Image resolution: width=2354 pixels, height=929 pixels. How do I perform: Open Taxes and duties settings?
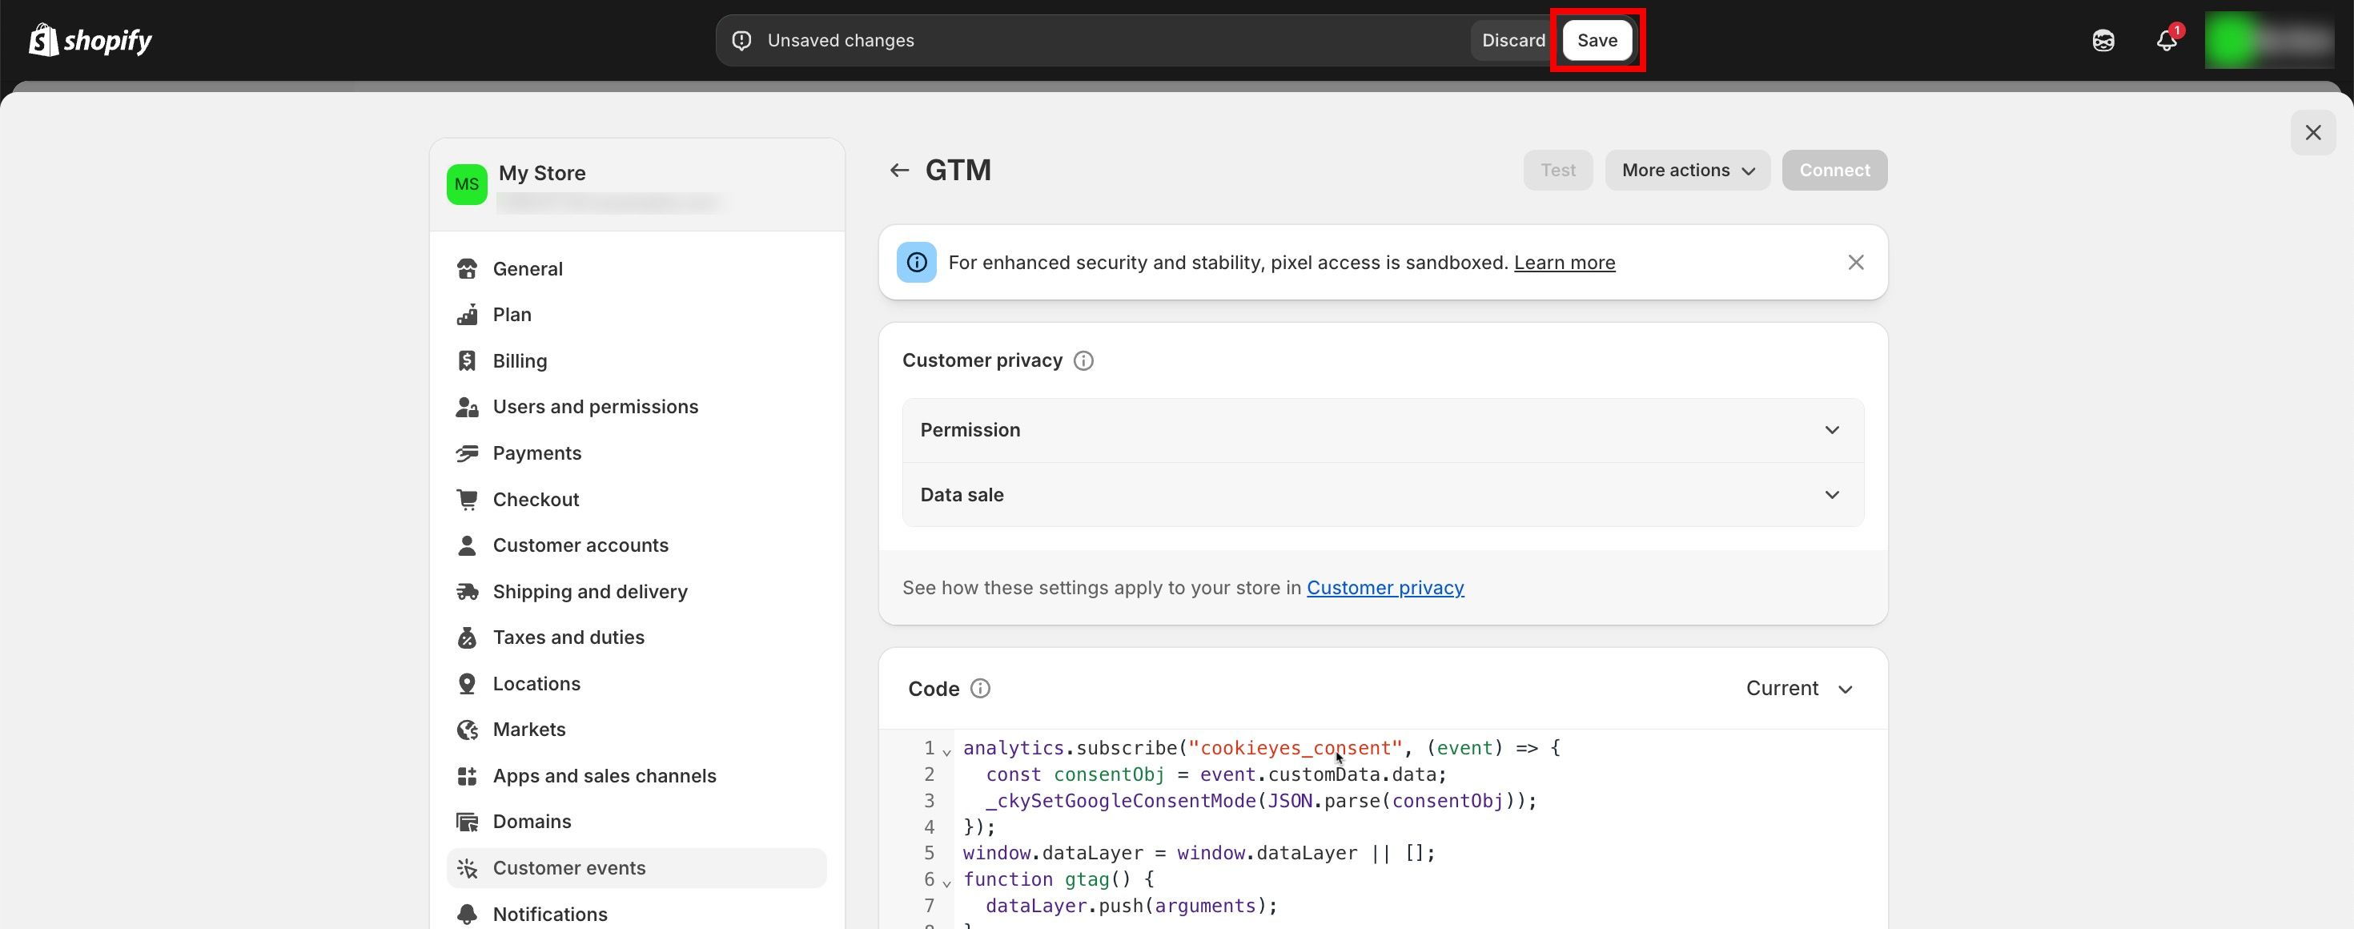tap(636, 637)
